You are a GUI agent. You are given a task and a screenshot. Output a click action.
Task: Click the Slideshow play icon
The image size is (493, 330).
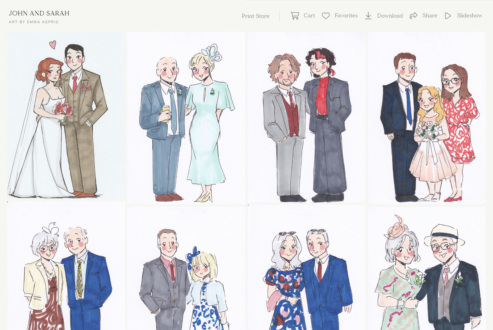pos(448,16)
